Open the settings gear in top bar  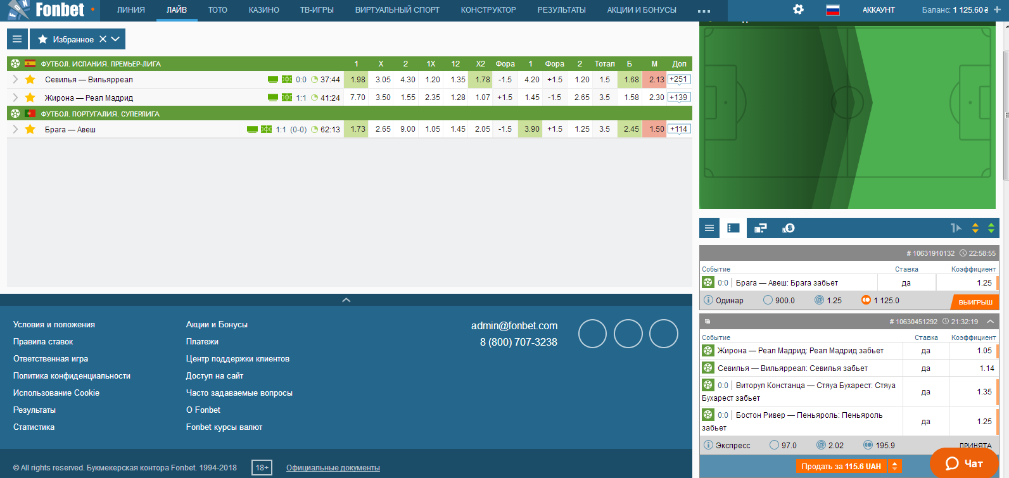tap(798, 9)
